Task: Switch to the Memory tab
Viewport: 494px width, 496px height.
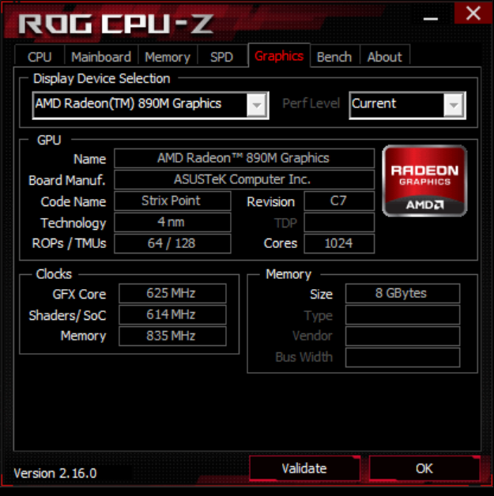Action: (x=168, y=57)
